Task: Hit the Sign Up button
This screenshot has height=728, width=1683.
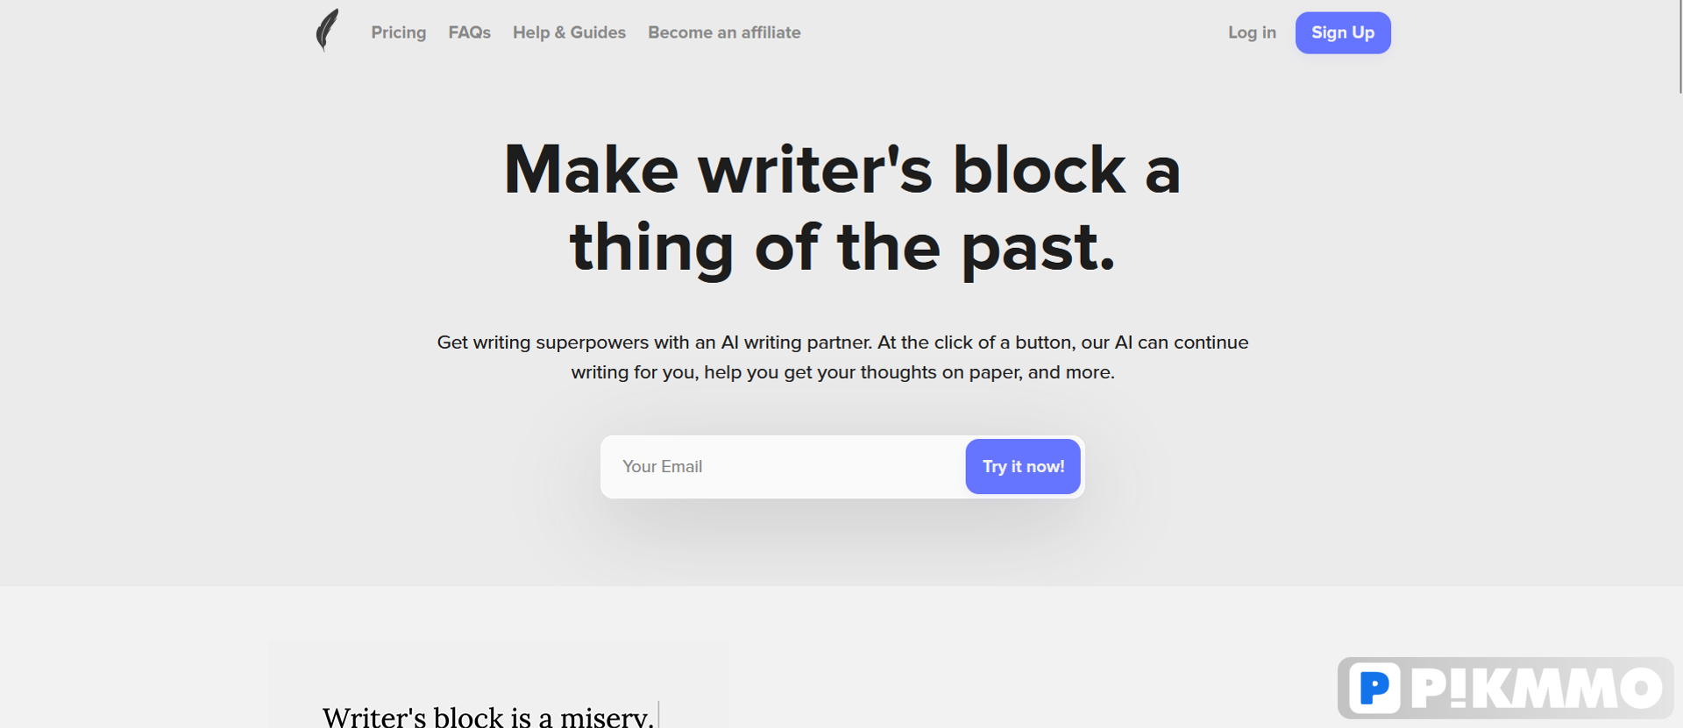Action: (x=1343, y=32)
